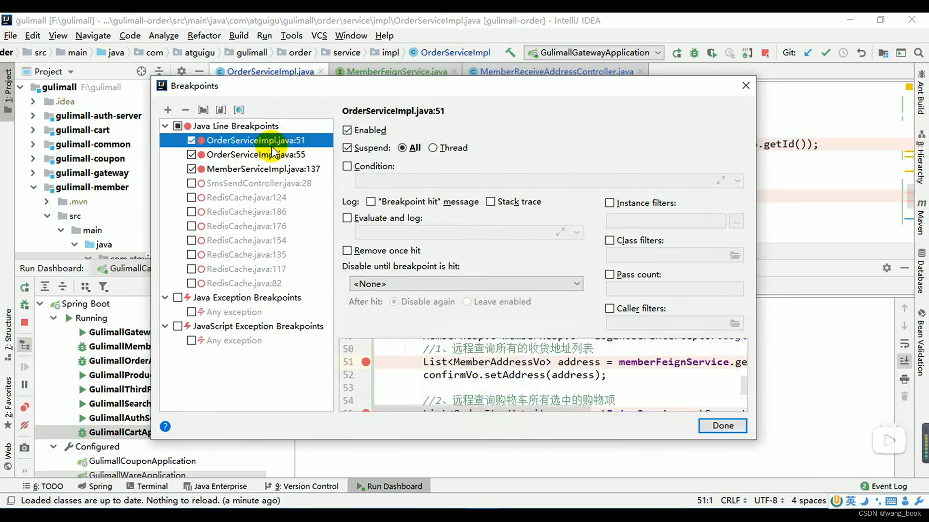Collapse JavaScript Exception Breakpoints group

coord(165,326)
